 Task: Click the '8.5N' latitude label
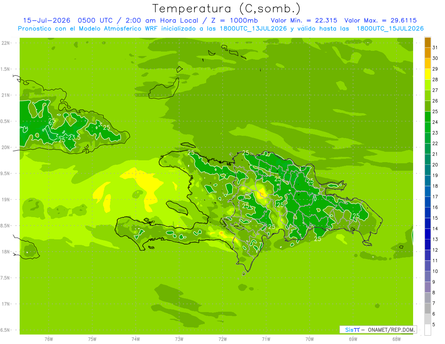[x=6, y=226]
